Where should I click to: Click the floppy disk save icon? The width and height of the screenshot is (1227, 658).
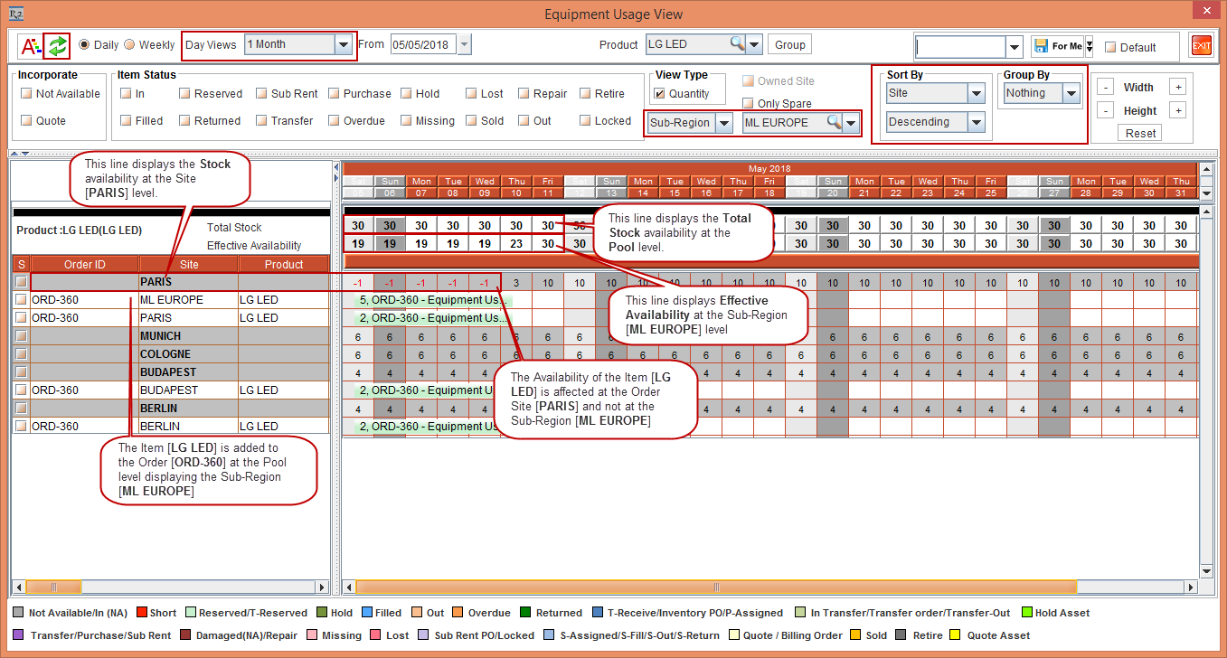coord(1041,46)
